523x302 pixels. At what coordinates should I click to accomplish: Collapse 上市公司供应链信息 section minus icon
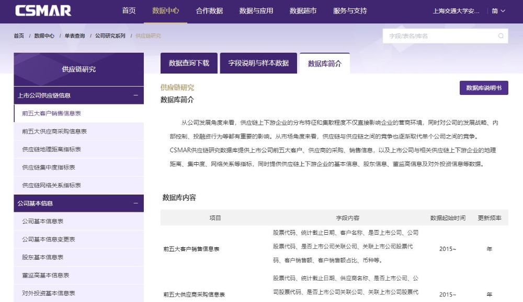136,95
